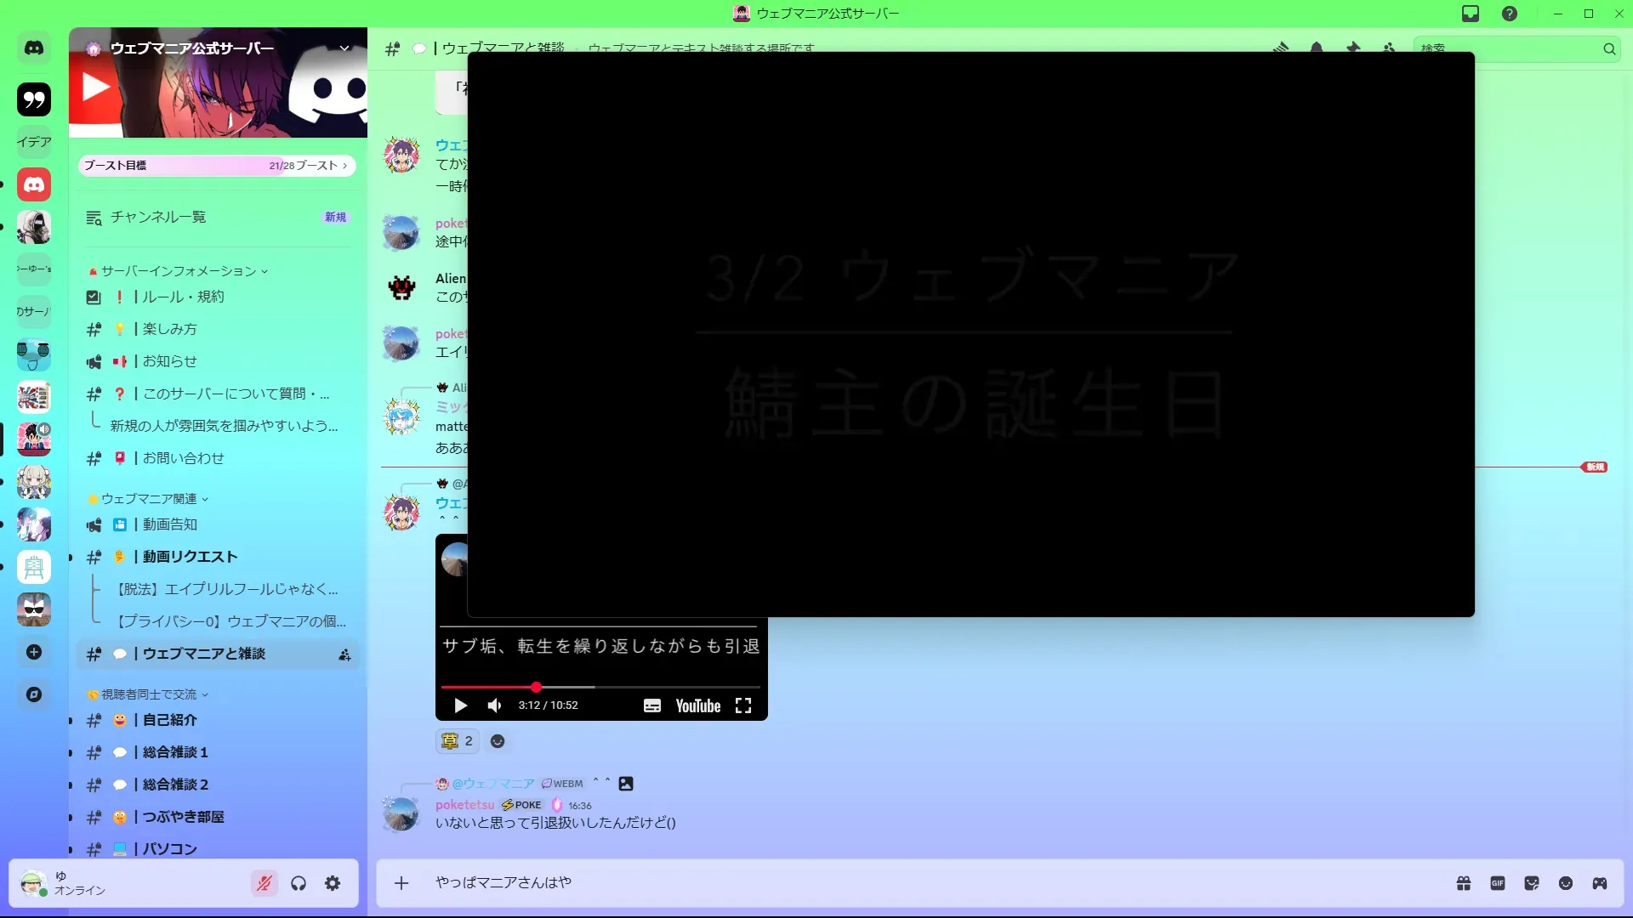Select the 動画リクエスト channel
The height and width of the screenshot is (918, 1633).
pyautogui.click(x=190, y=557)
